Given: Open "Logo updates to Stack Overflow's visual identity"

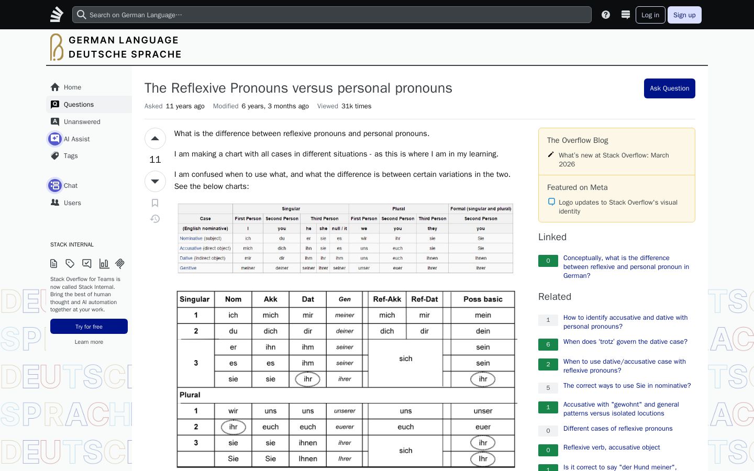Looking at the screenshot, I should [618, 207].
